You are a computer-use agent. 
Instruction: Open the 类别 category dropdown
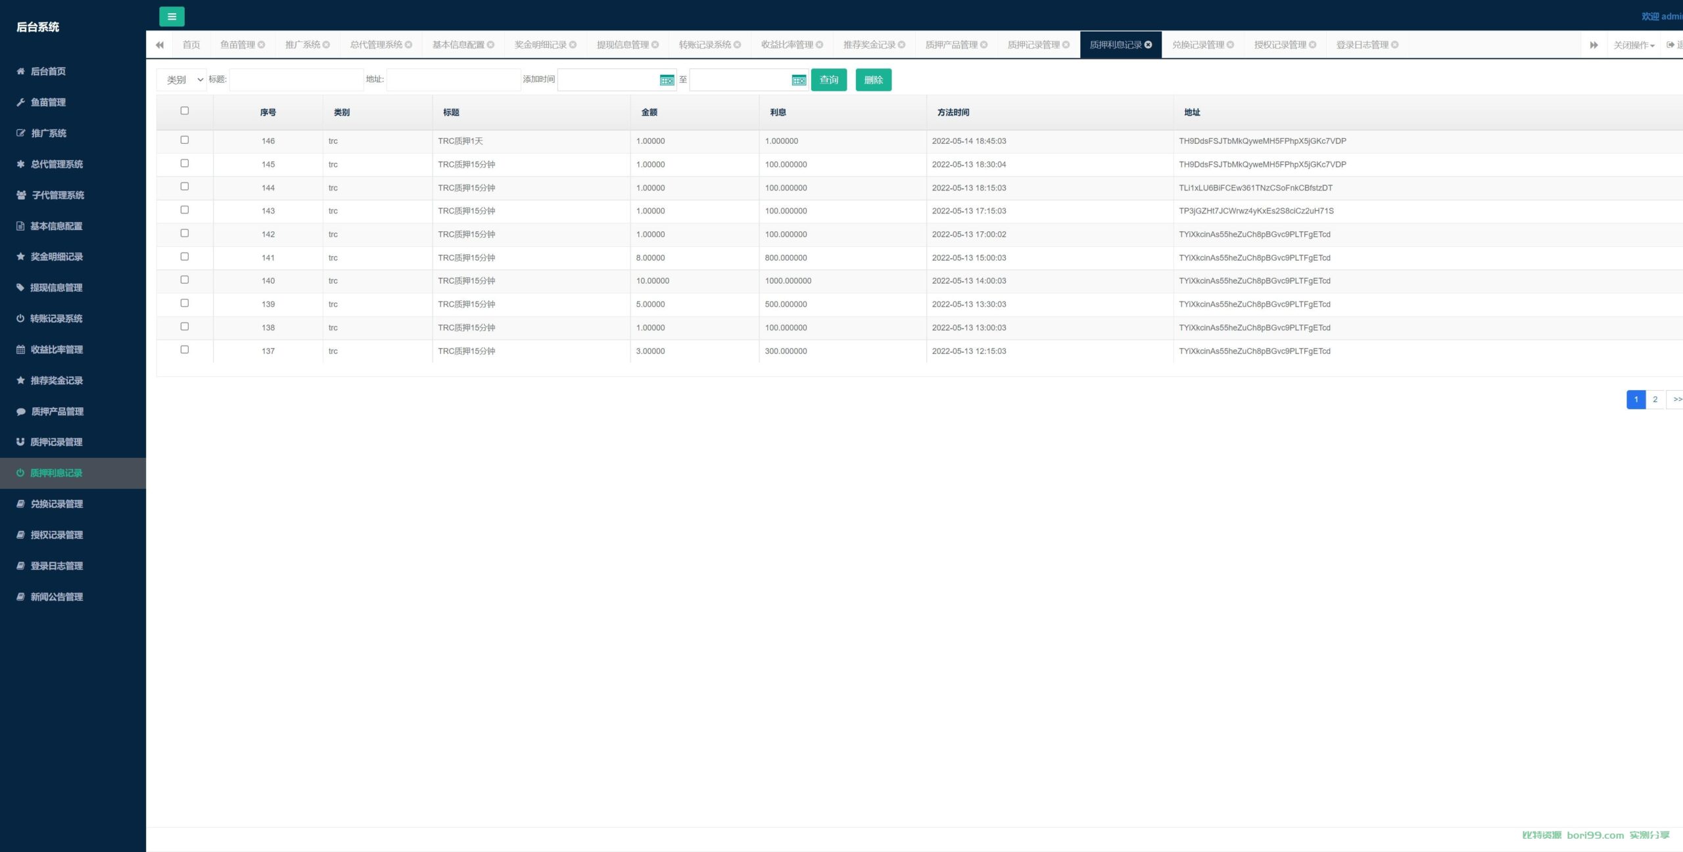(x=181, y=80)
